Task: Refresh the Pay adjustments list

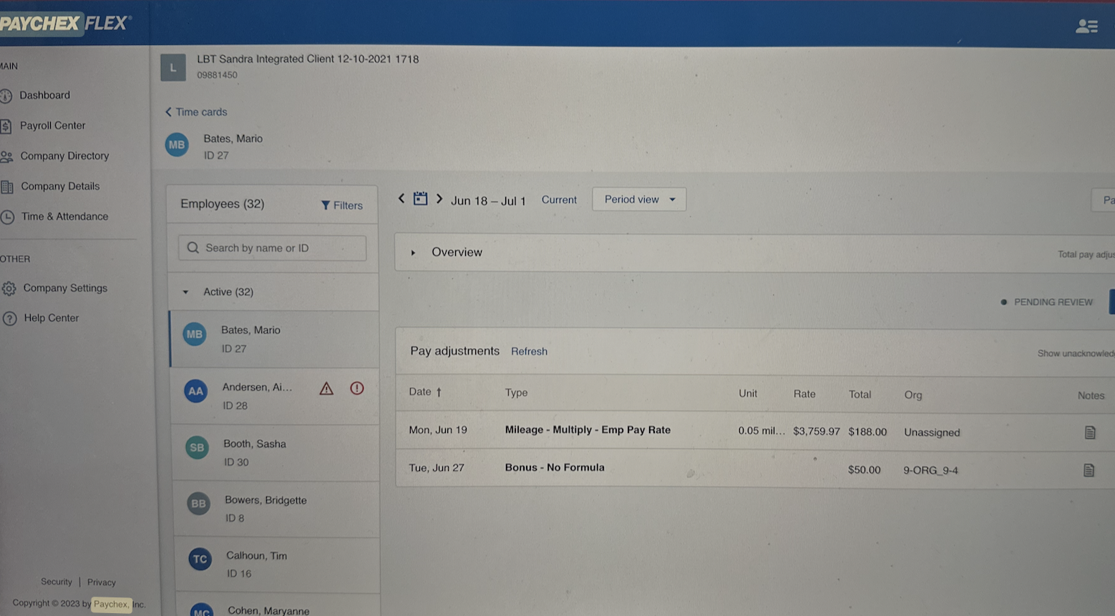Action: click(x=529, y=352)
